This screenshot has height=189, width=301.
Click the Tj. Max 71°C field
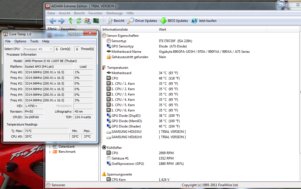(47, 131)
